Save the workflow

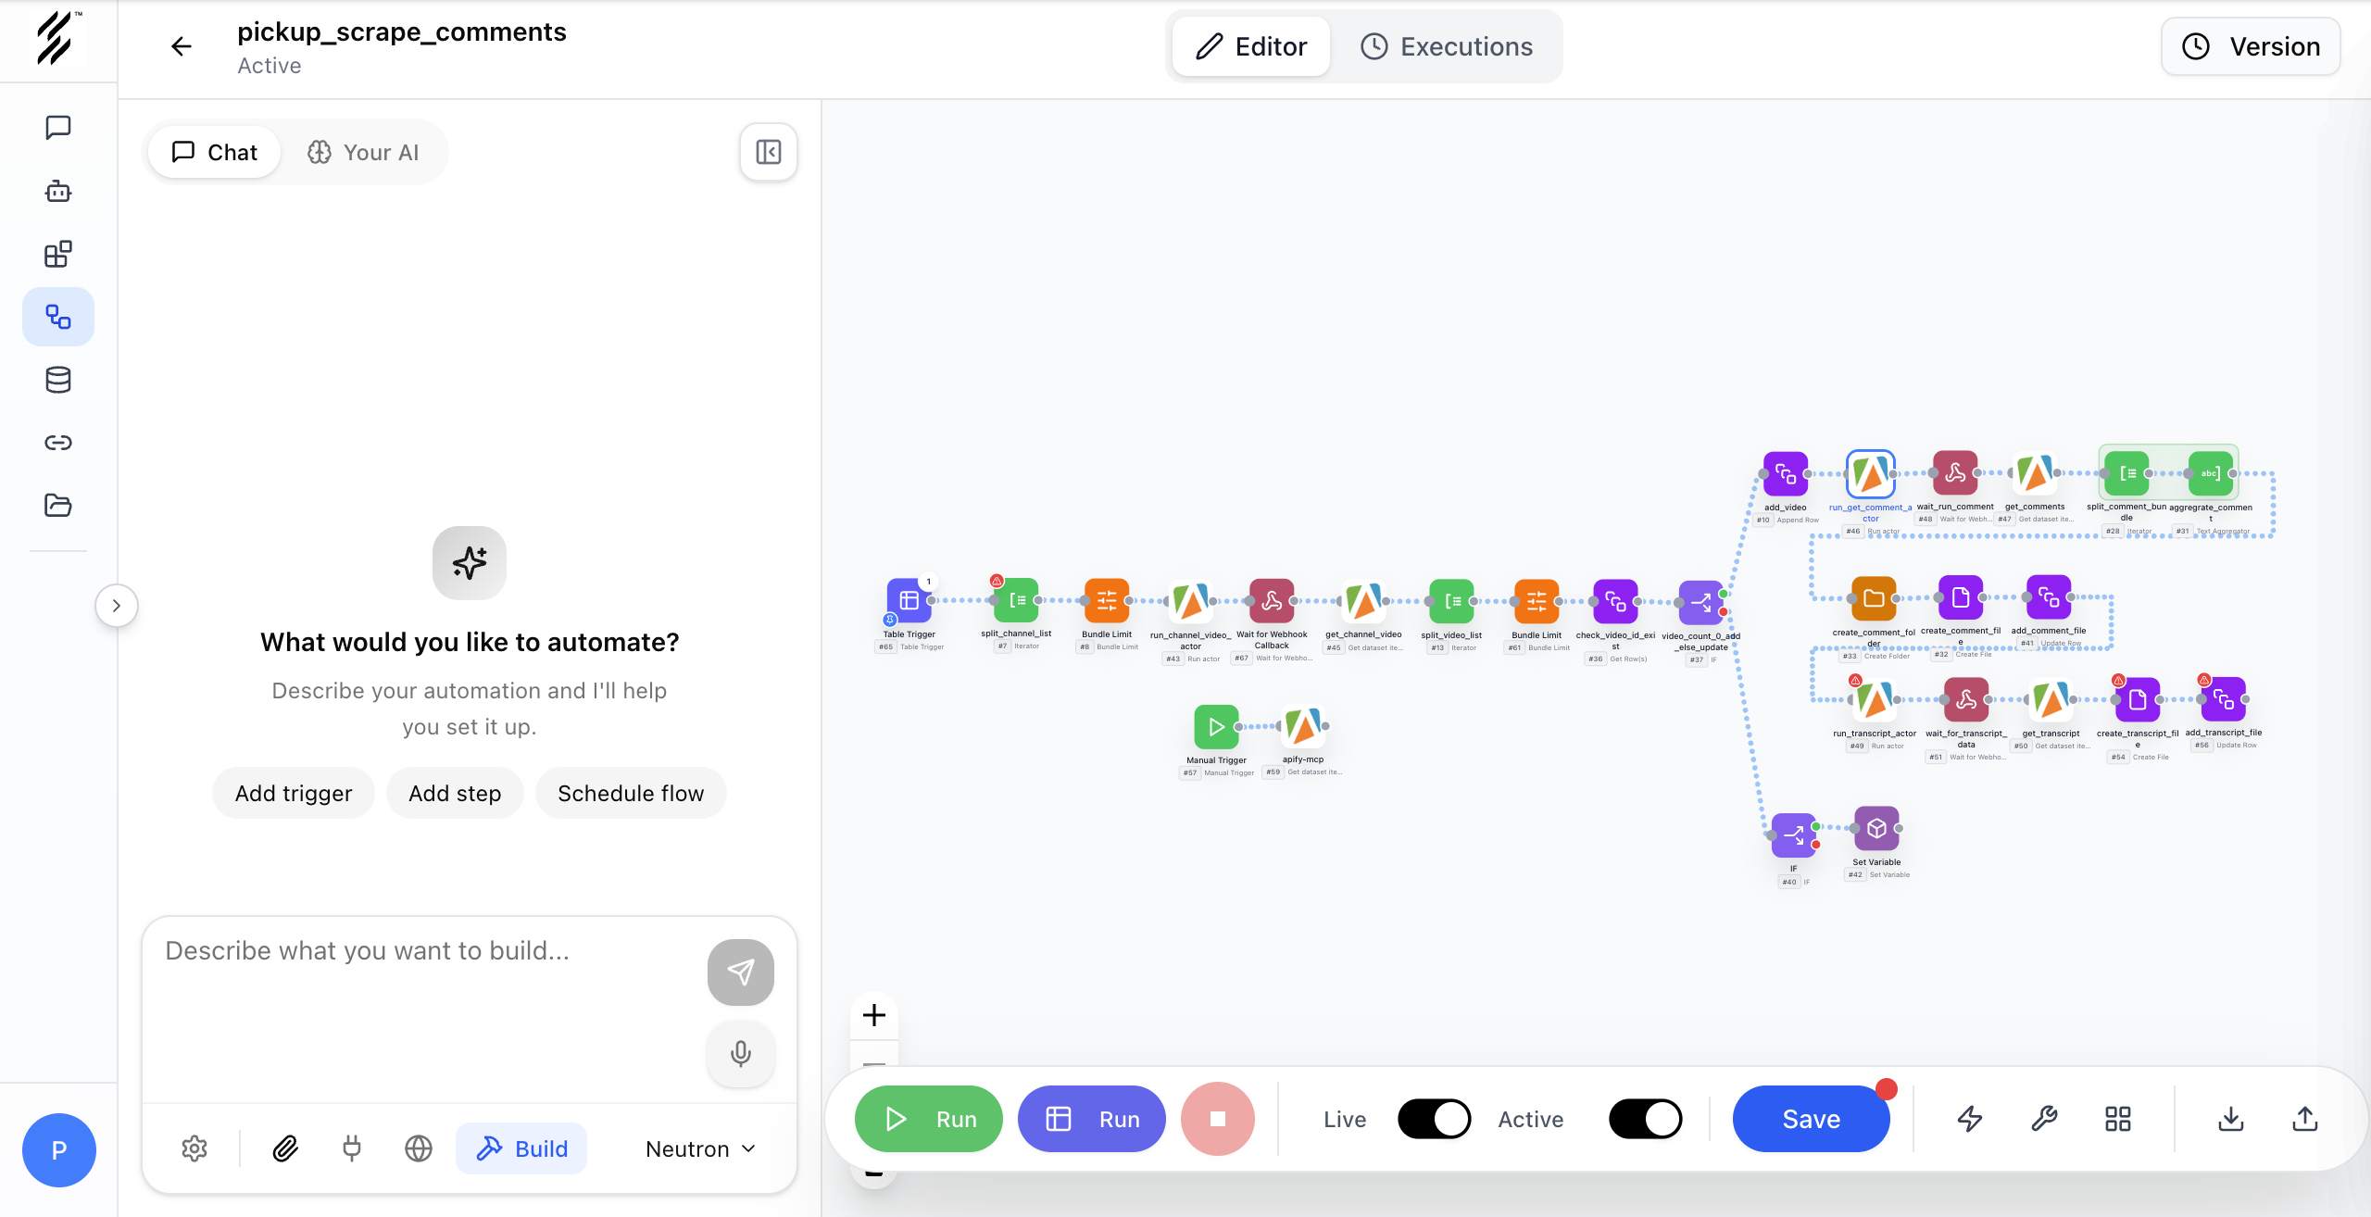click(1811, 1119)
